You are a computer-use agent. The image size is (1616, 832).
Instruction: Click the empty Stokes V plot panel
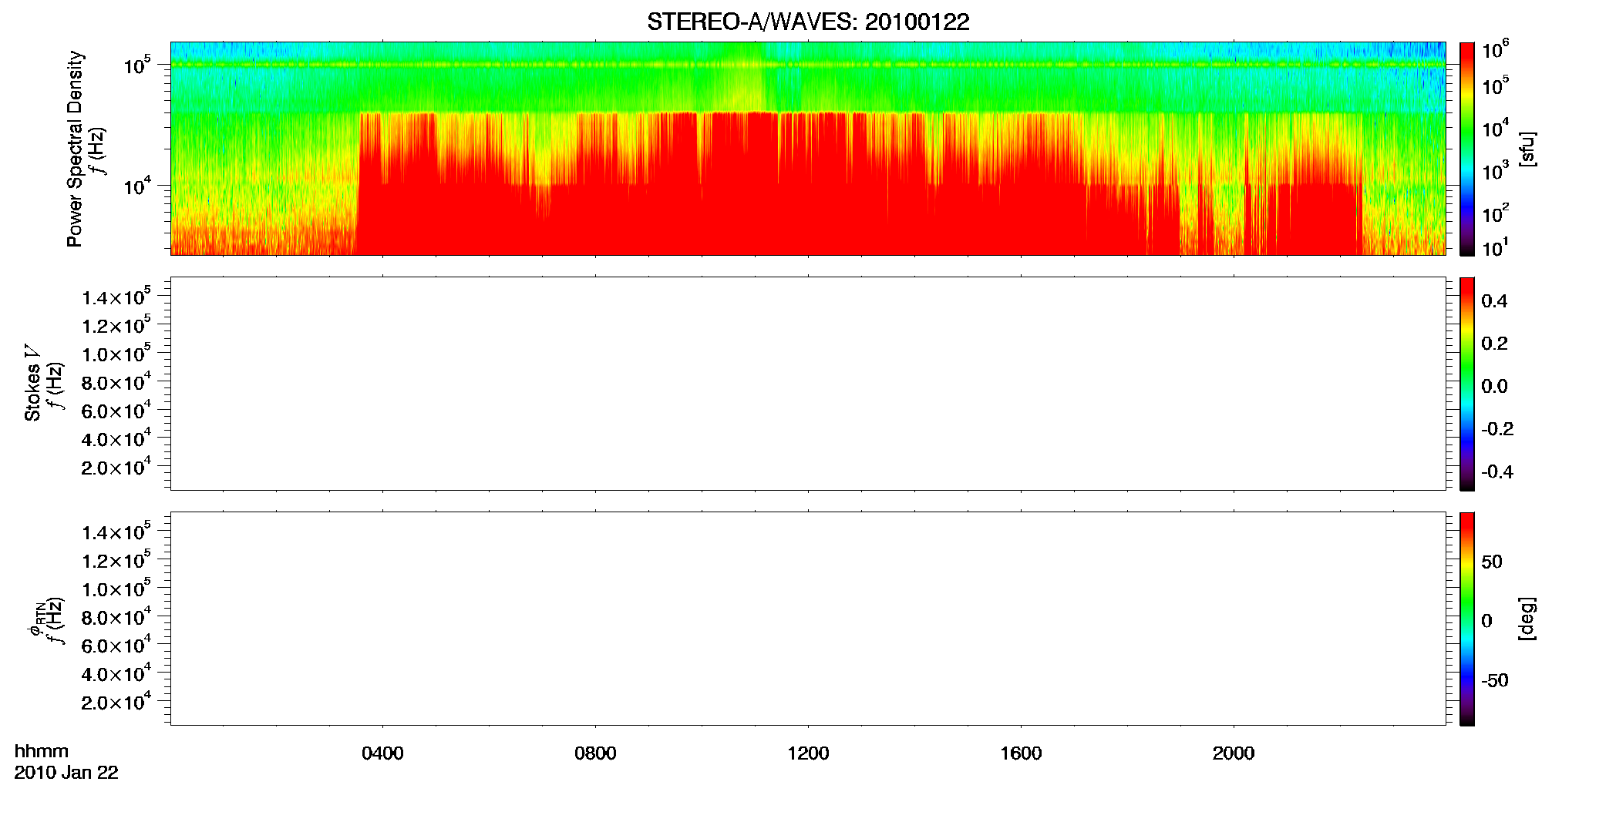pos(808,384)
